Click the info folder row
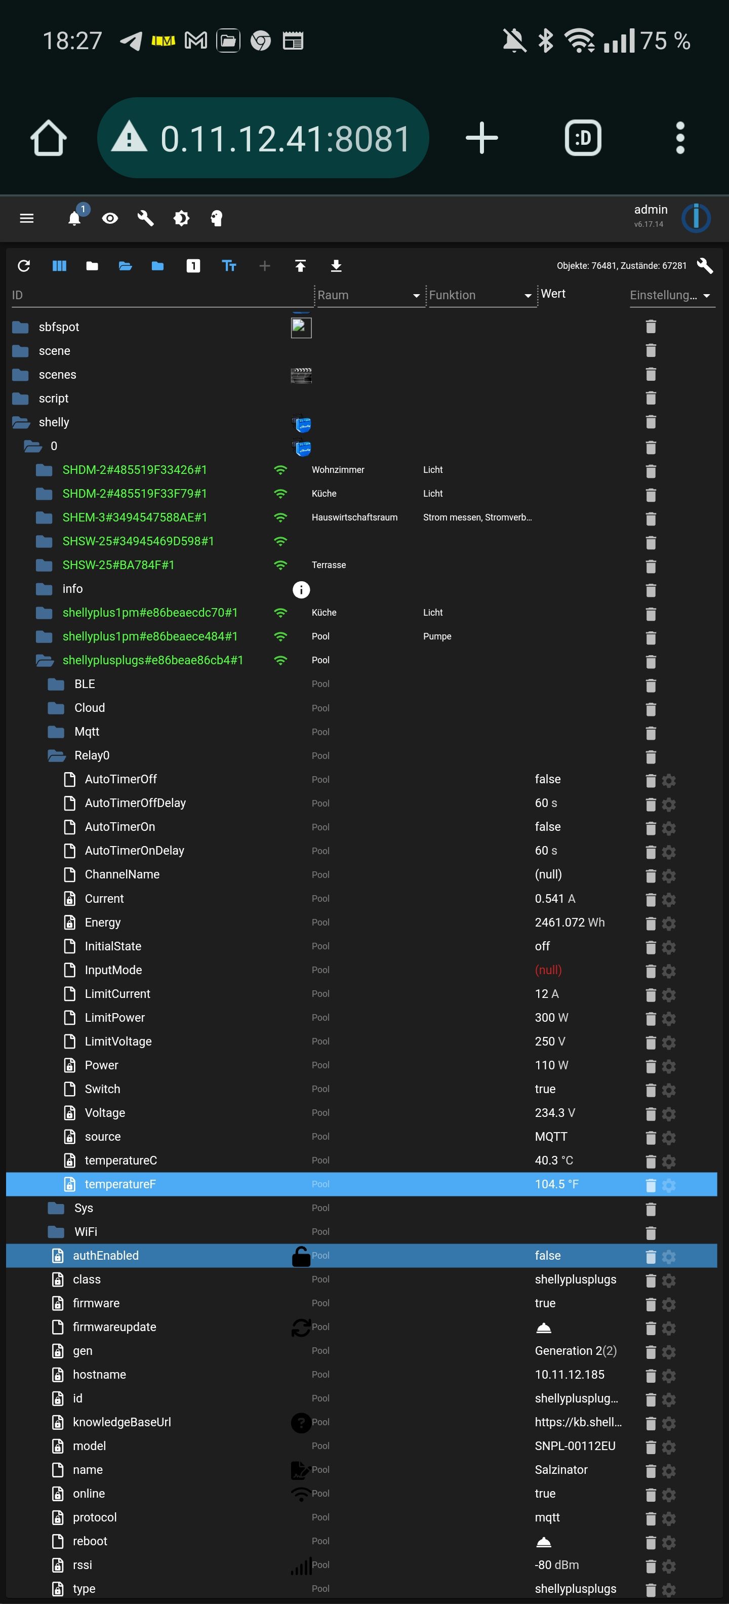This screenshot has height=1604, width=729. (361, 589)
